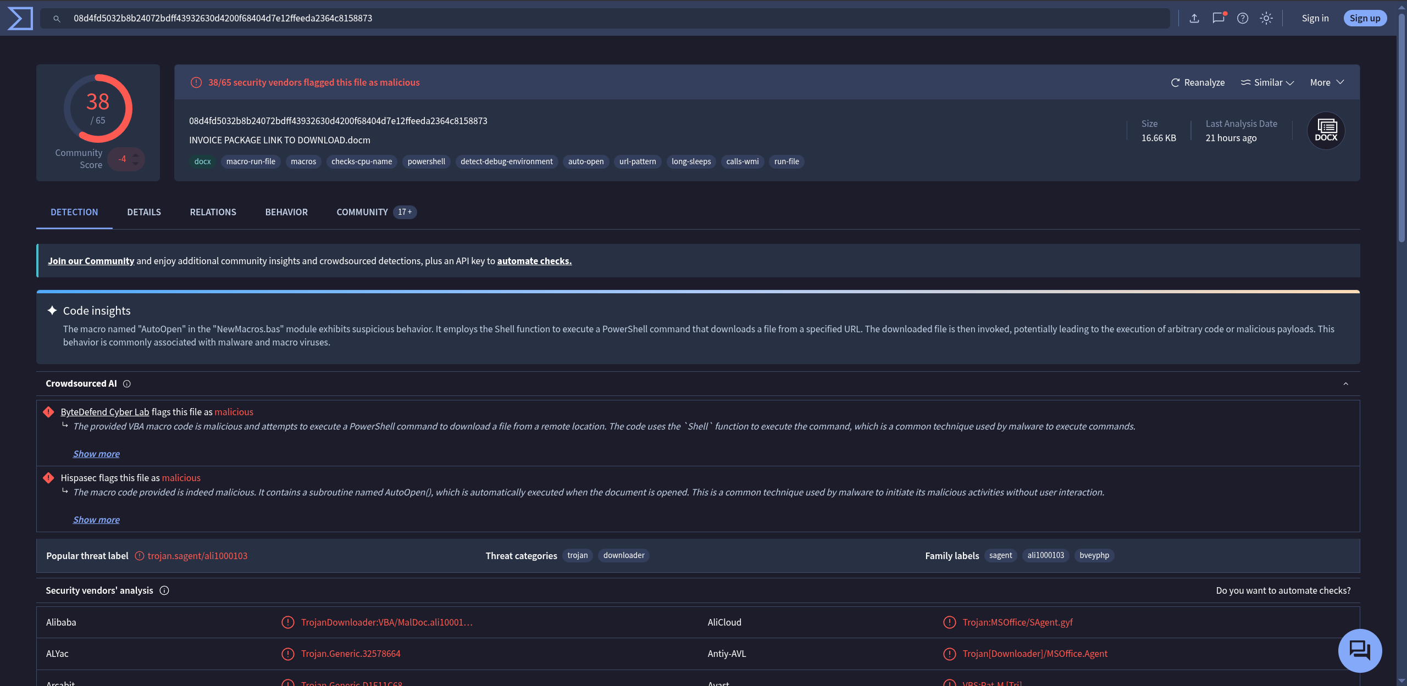Click Show more under ByteDefend analysis

pos(96,454)
